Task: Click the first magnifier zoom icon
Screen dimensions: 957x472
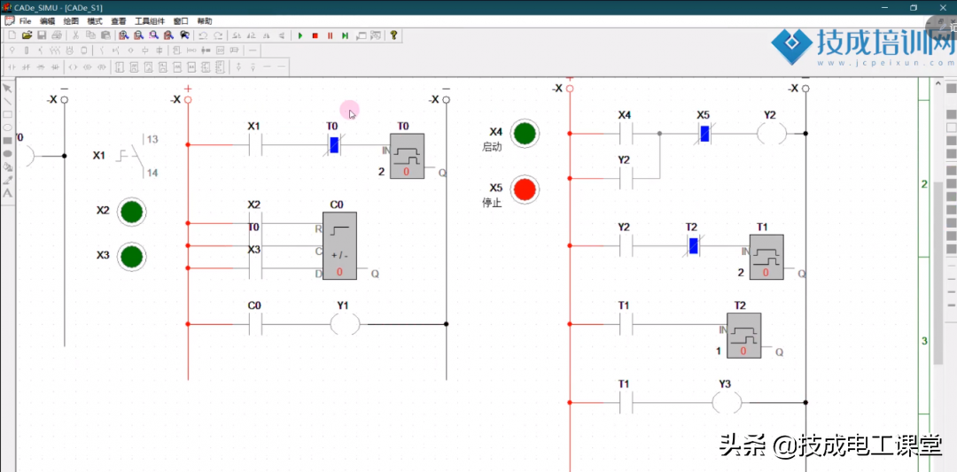Action: (x=124, y=35)
